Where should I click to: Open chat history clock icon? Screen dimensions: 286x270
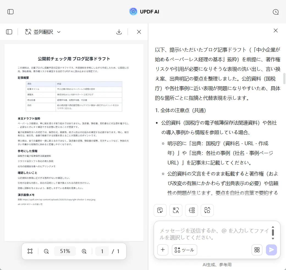[276, 12]
